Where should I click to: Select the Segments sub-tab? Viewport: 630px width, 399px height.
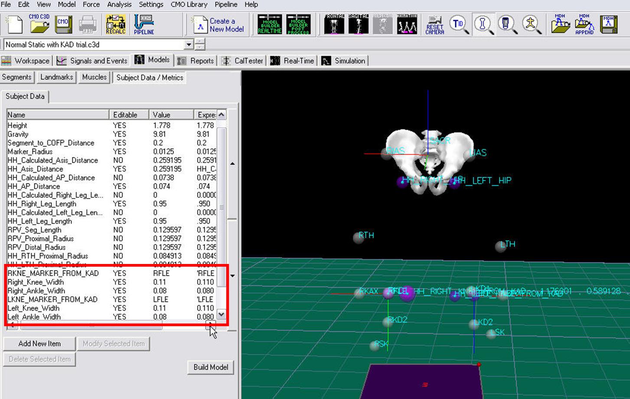pos(16,77)
